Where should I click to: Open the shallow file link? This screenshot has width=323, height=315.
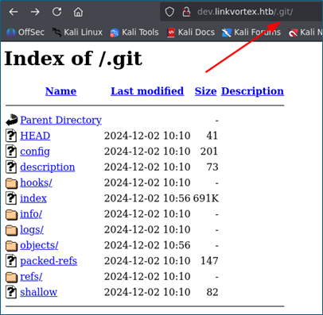click(x=39, y=292)
